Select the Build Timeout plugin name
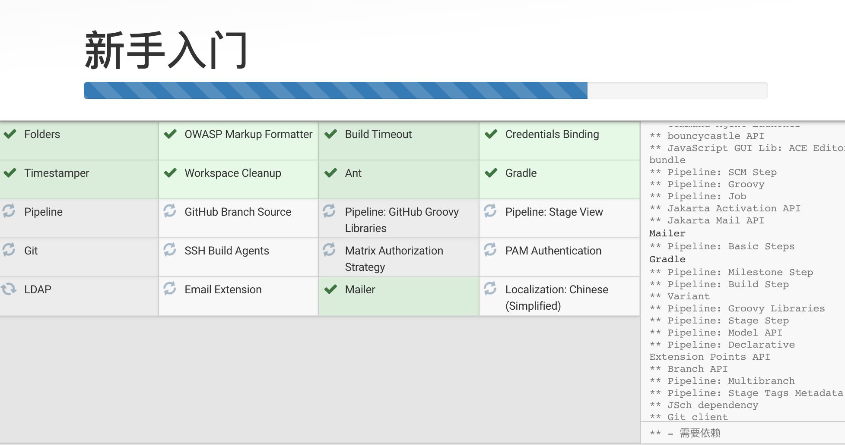This screenshot has width=845, height=446. tap(378, 134)
